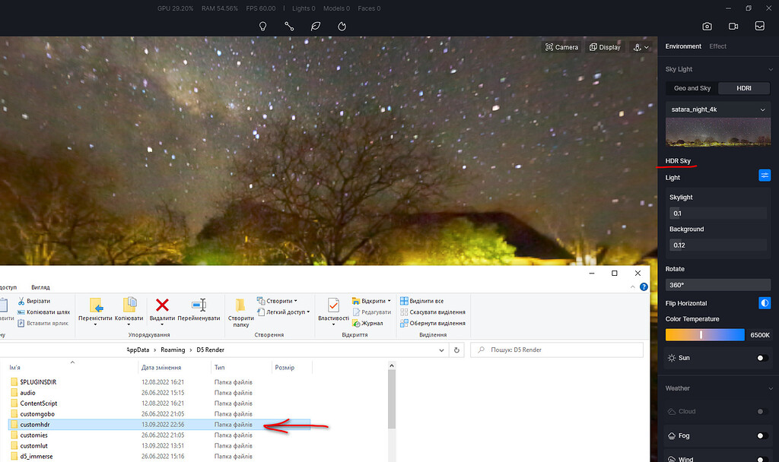The height and width of the screenshot is (462, 779).
Task: Switch to the Effect tab
Action: coord(717,46)
